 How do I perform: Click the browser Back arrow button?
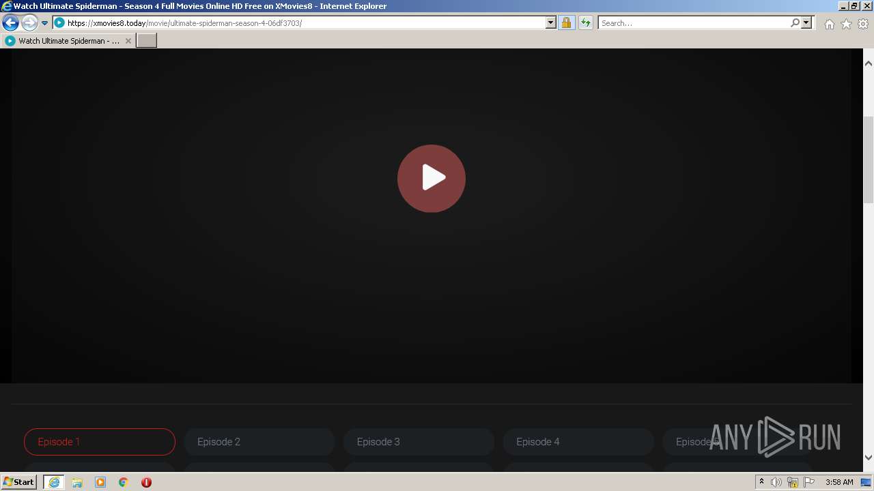(x=10, y=23)
